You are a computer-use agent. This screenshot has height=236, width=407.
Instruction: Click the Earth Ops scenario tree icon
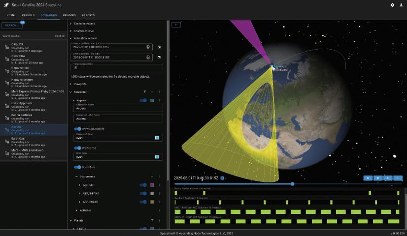click(7, 142)
